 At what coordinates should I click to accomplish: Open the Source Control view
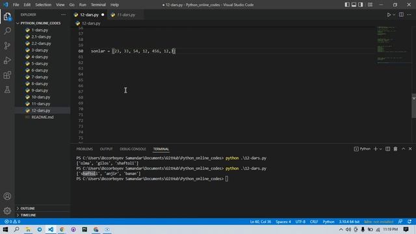pyautogui.click(x=7, y=45)
